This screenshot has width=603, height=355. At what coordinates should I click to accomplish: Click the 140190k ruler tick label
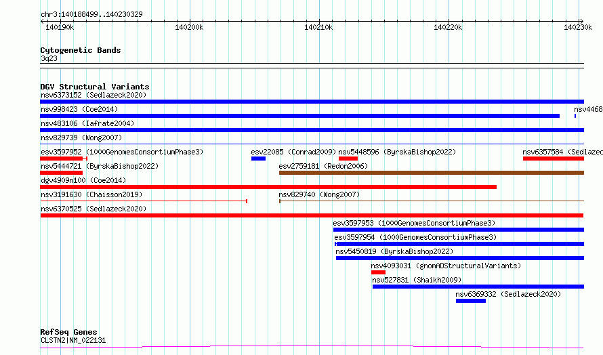click(60, 27)
